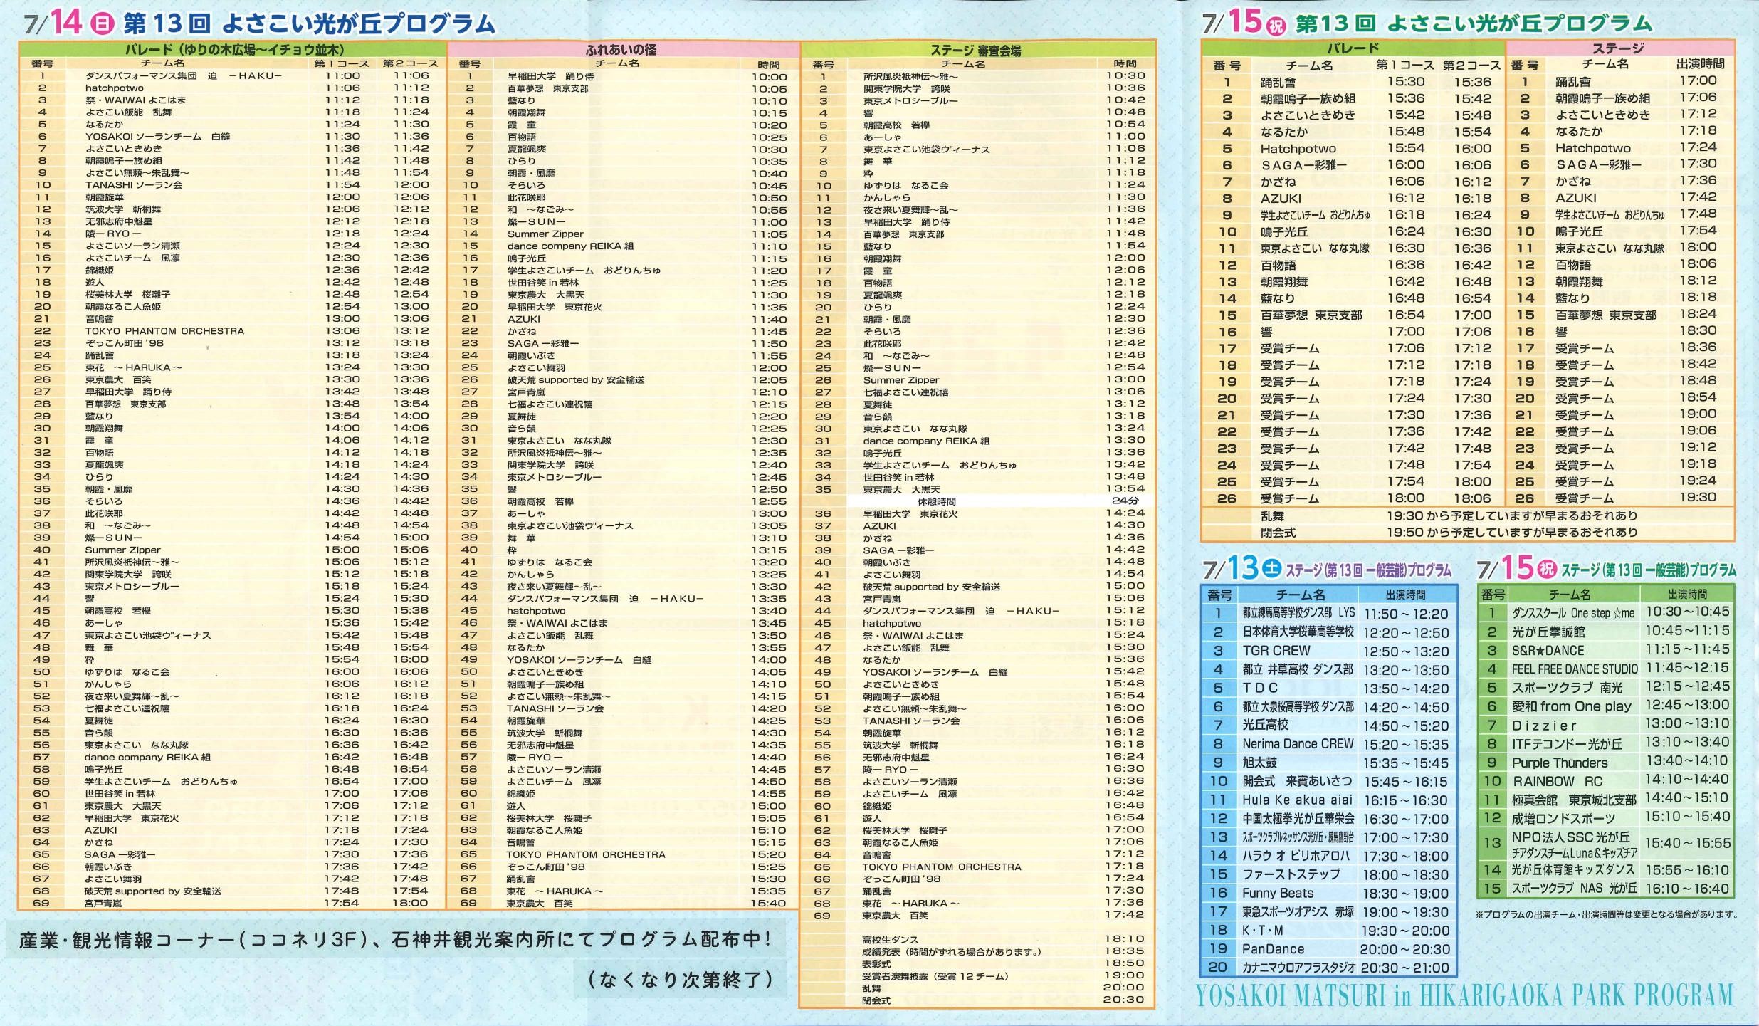Image resolution: width=1759 pixels, height=1026 pixels.
Task: Select スポーツクラブルネサンス光が丘・練馬高野台 at 17:00〜17:30
Action: [x=1298, y=837]
